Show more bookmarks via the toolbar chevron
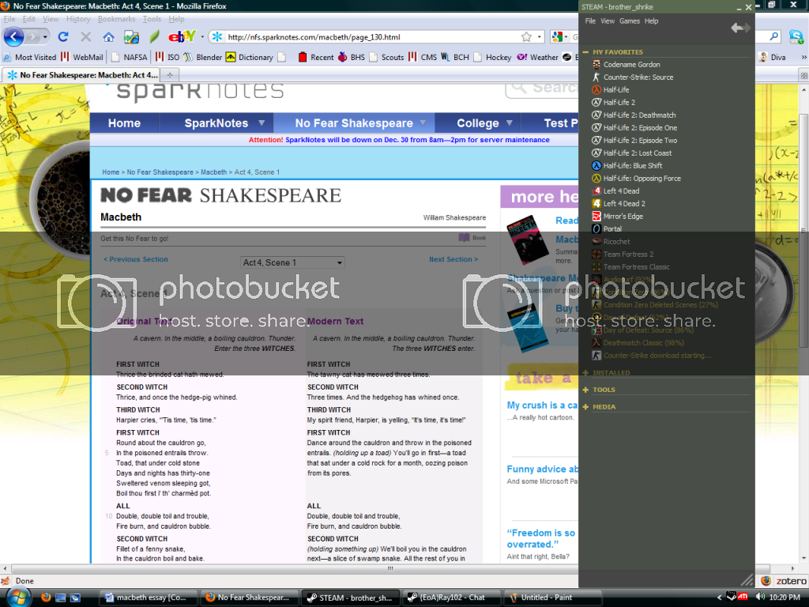Viewport: 809px width, 607px height. pyautogui.click(x=803, y=57)
